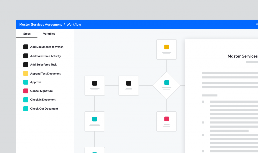Switch to the Variables tab
The image size is (258, 153).
coord(49,34)
